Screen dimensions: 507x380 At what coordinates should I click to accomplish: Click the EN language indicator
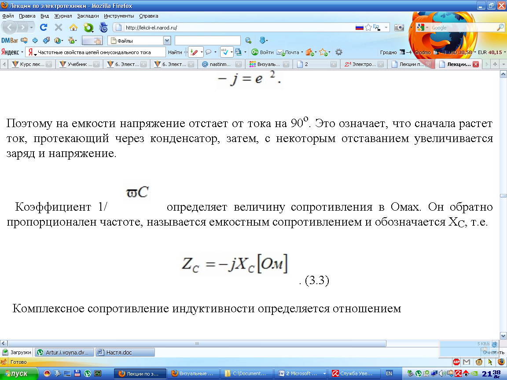pyautogui.click(x=389, y=373)
